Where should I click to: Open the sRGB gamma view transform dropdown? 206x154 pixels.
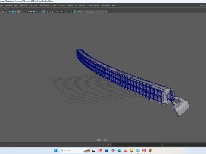point(92,12)
